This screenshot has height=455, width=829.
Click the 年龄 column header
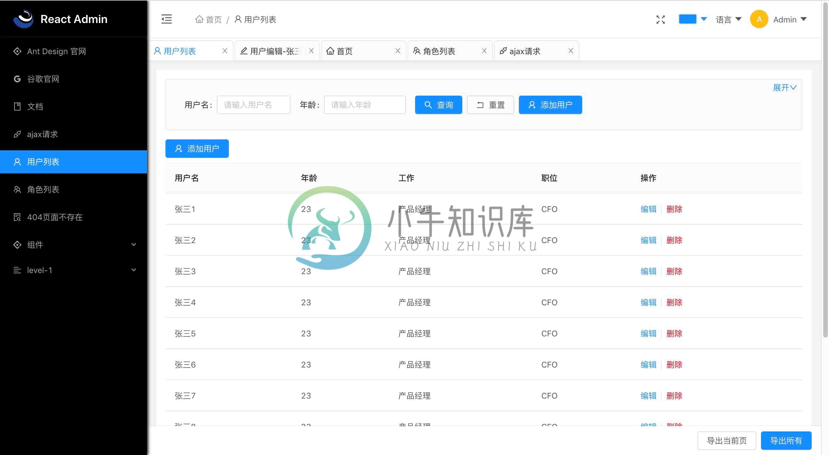[x=309, y=178]
